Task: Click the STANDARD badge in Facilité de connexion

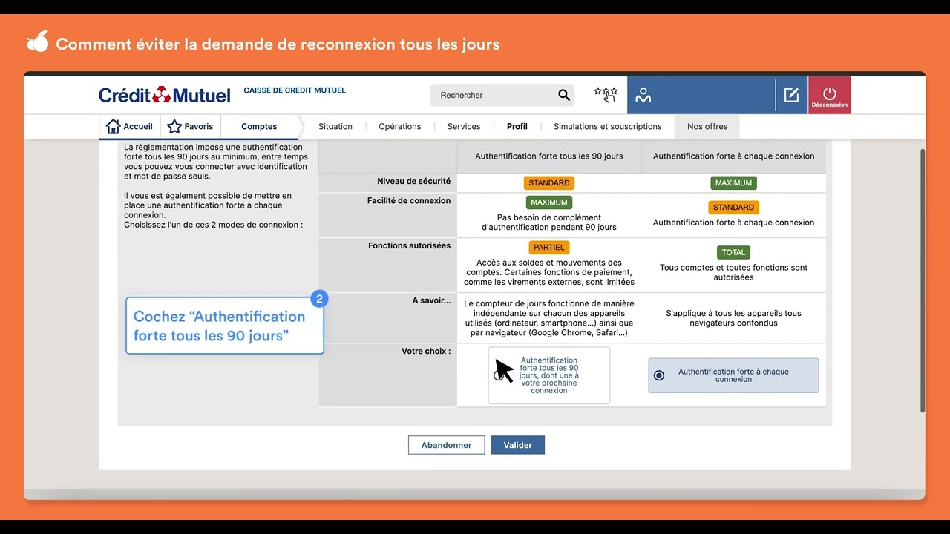Action: coord(733,208)
